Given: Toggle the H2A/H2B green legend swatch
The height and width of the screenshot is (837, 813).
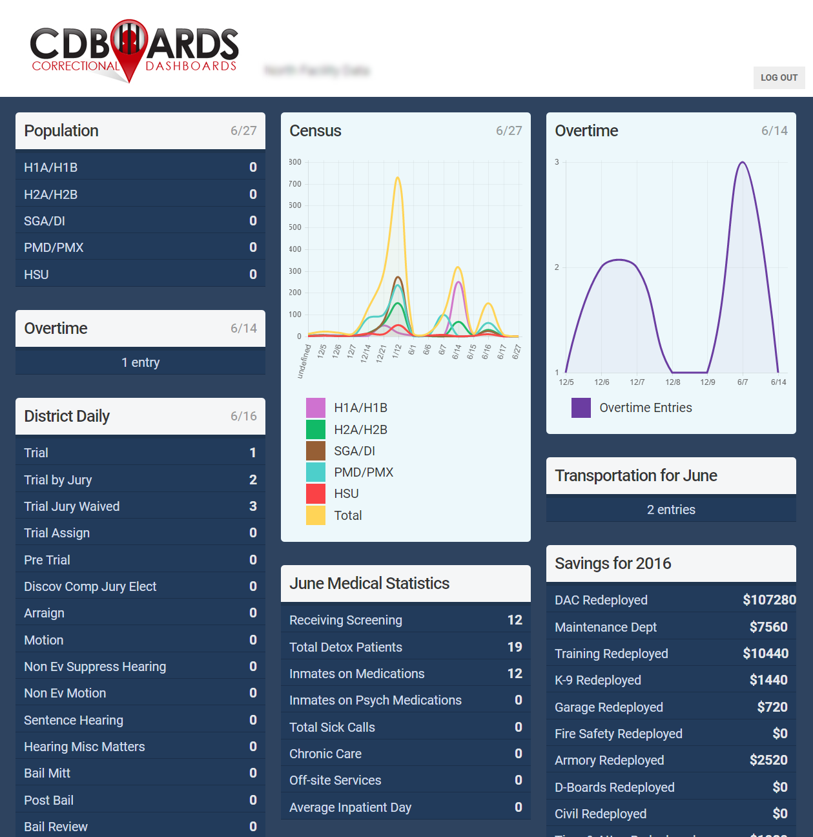Looking at the screenshot, I should (x=316, y=429).
